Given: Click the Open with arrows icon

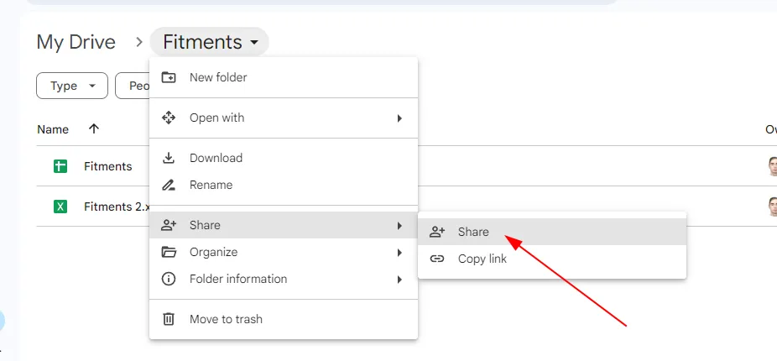Looking at the screenshot, I should [x=169, y=118].
